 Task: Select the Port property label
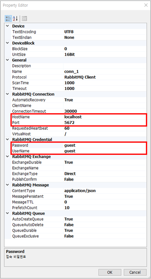(x=16, y=123)
